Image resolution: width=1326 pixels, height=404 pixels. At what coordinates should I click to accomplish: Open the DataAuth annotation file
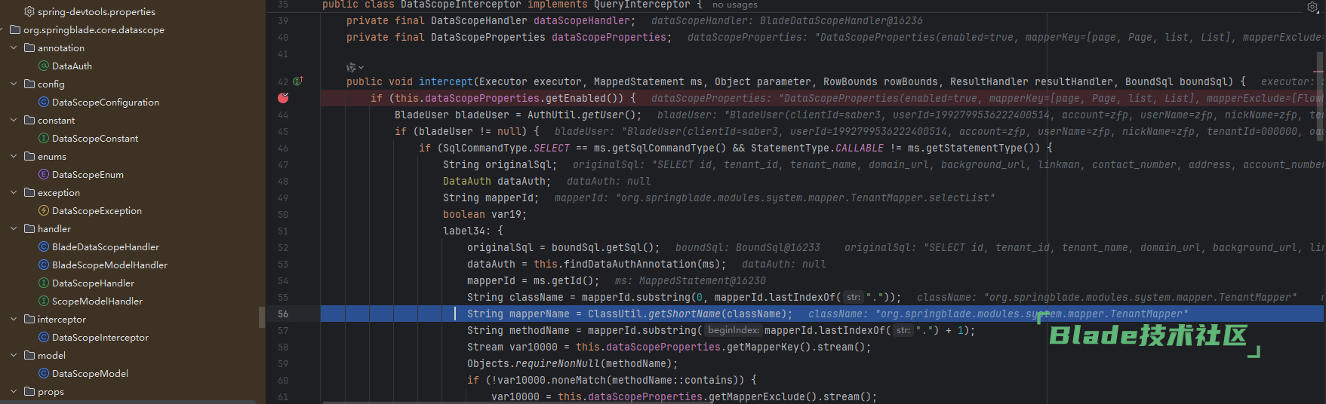click(x=72, y=66)
